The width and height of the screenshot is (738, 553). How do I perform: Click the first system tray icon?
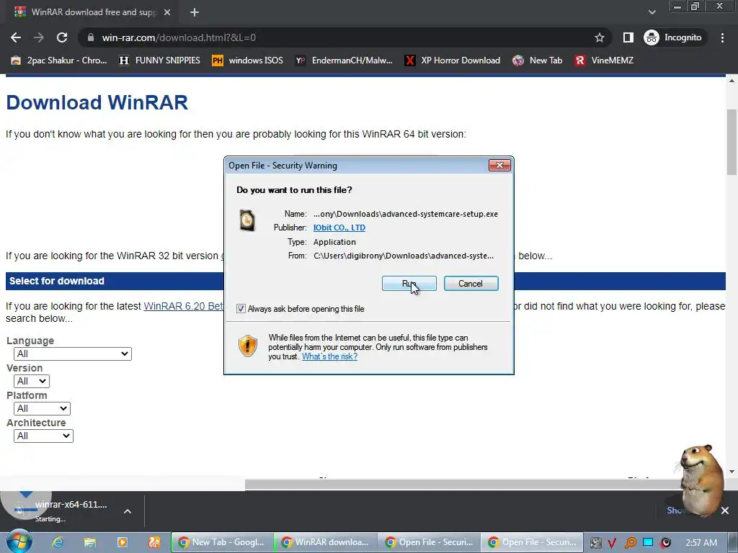point(595,543)
